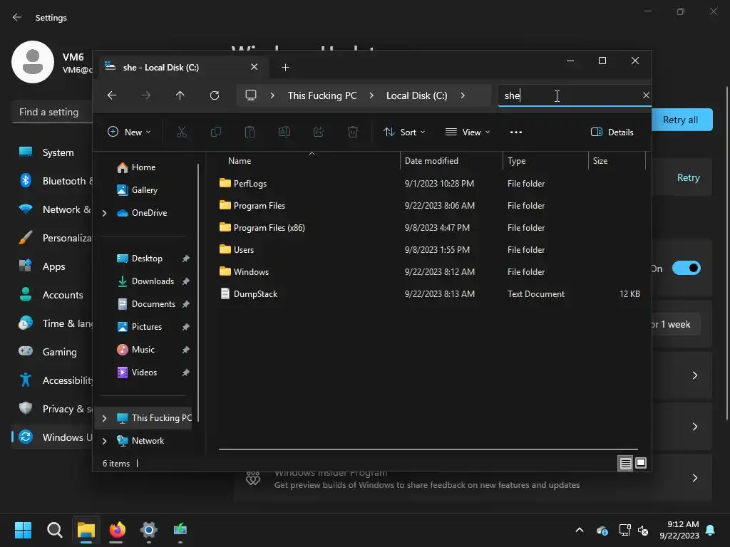Clear the search box with X icon

pos(646,95)
